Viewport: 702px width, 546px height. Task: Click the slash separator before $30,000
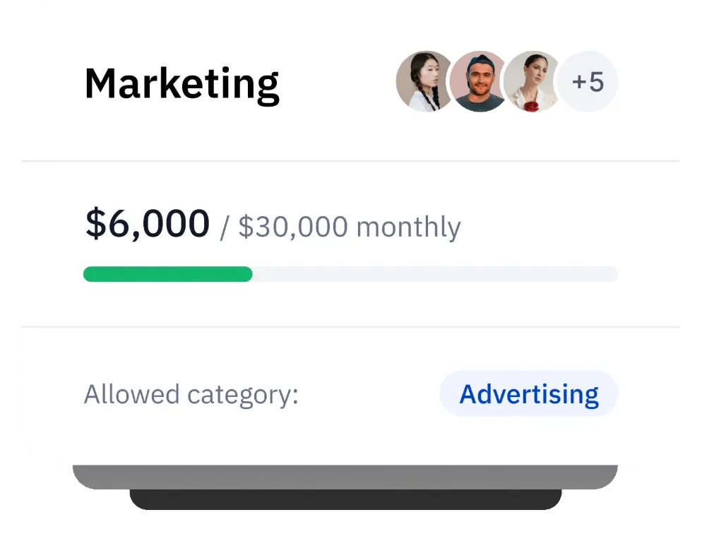pyautogui.click(x=224, y=227)
